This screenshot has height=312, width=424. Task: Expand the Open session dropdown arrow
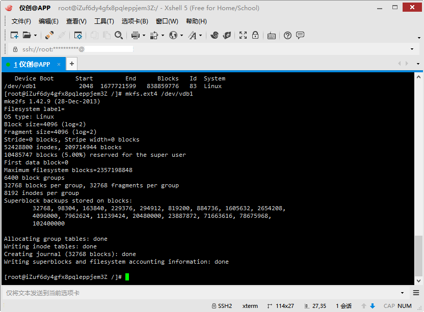pyautogui.click(x=36, y=36)
